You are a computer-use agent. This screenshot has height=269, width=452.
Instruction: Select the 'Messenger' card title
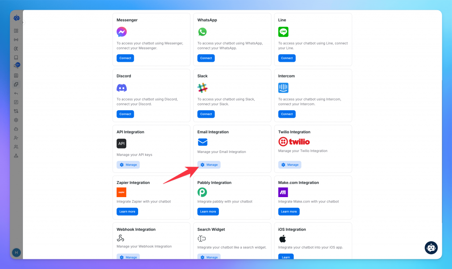(127, 20)
